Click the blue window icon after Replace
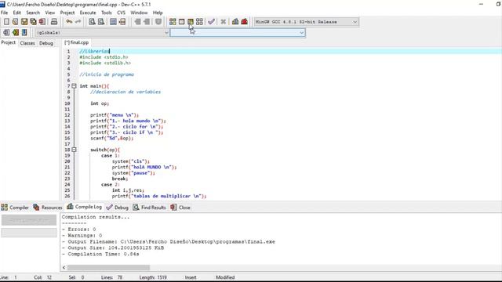The image size is (502, 282). tap(113, 22)
